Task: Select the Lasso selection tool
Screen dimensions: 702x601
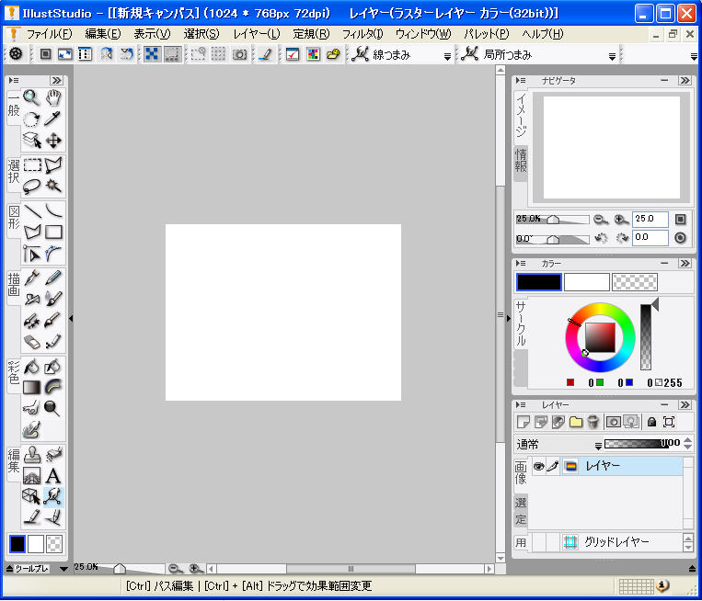Action: click(32, 186)
